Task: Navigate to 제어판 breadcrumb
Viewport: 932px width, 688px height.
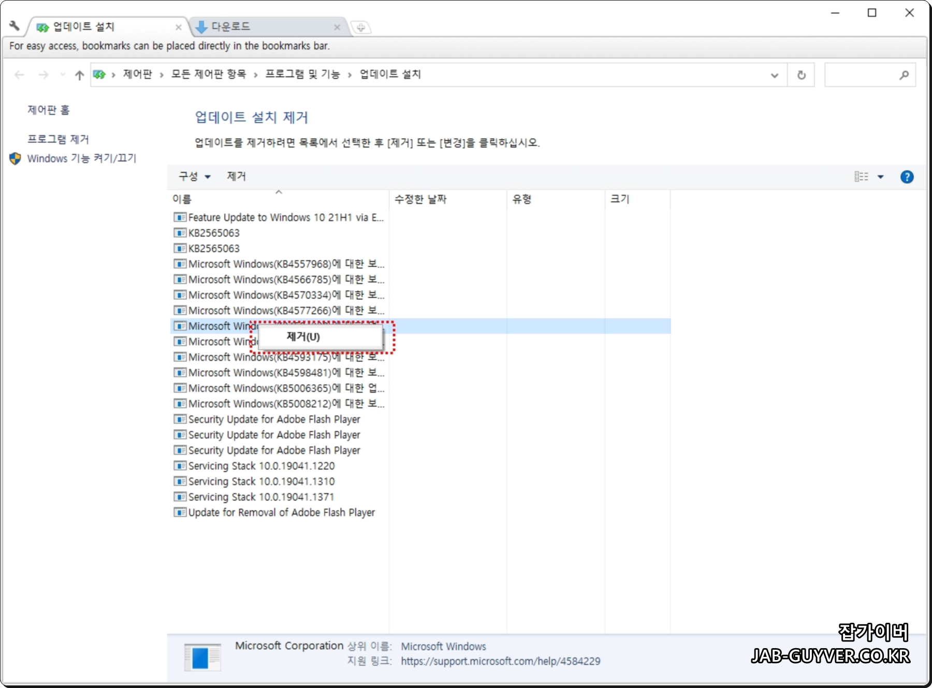Action: point(137,75)
